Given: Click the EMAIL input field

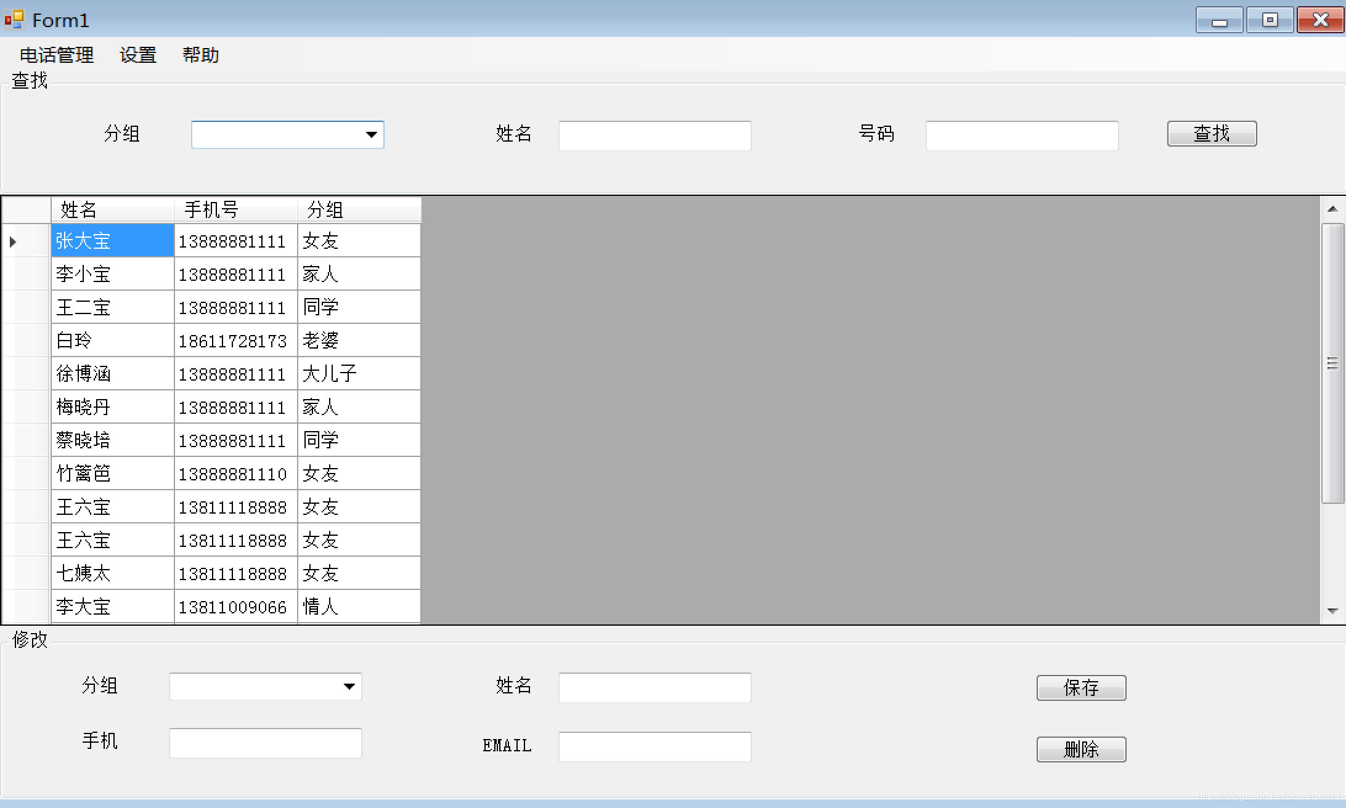Looking at the screenshot, I should click(655, 746).
